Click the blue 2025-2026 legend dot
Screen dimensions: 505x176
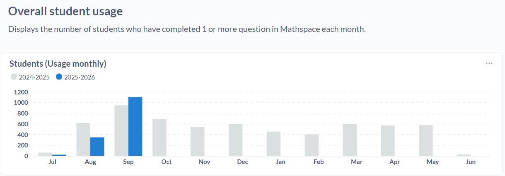(x=59, y=77)
